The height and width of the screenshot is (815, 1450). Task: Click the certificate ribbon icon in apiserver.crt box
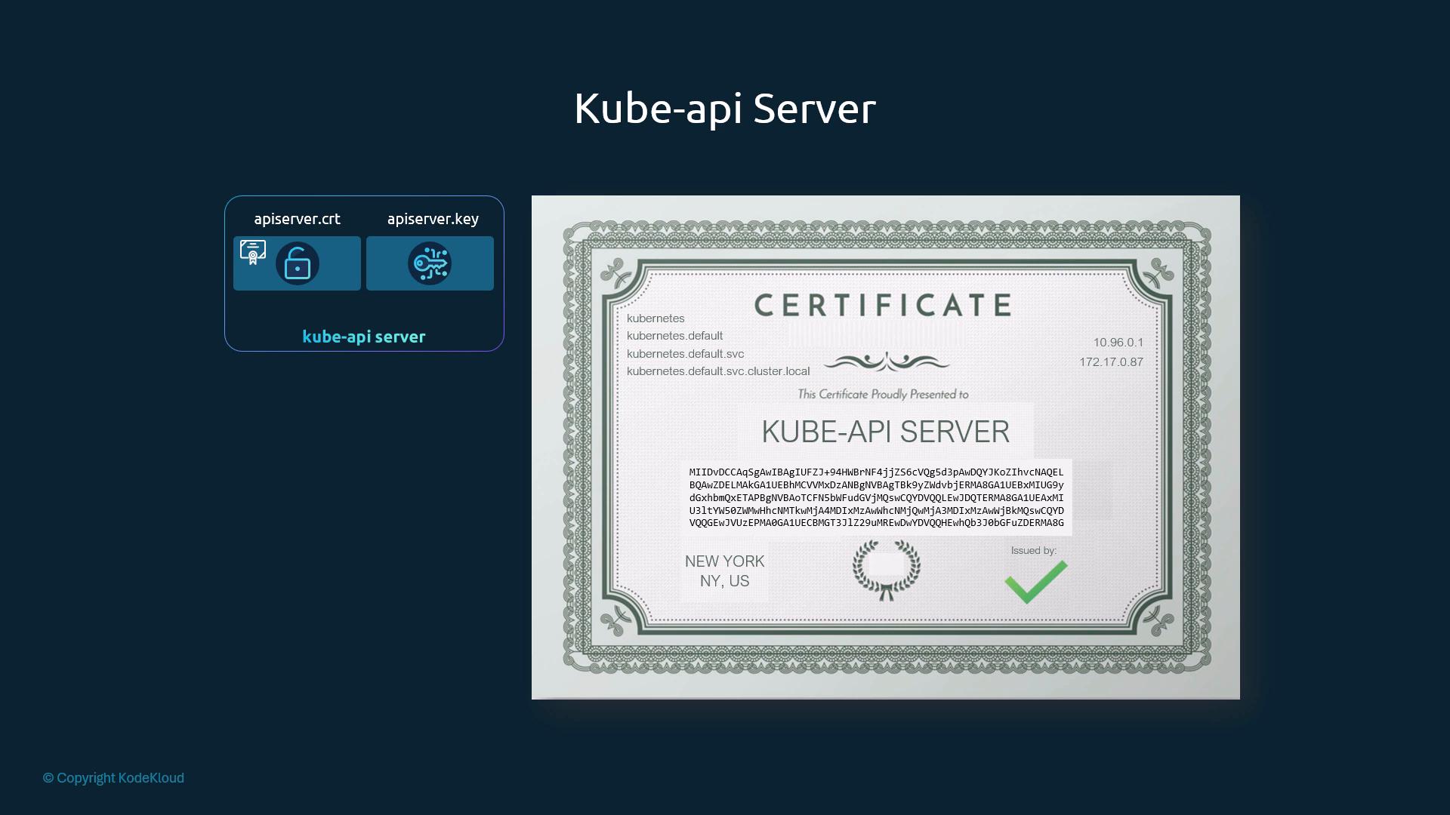click(253, 252)
